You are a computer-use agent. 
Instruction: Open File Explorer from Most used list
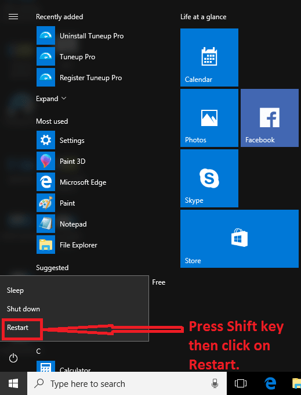pos(67,245)
